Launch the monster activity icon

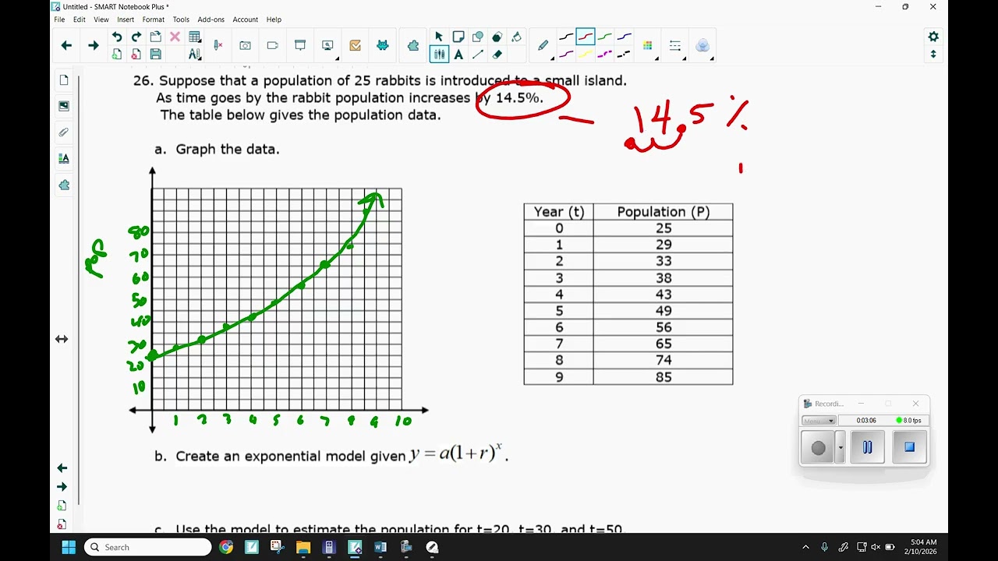[x=383, y=46]
